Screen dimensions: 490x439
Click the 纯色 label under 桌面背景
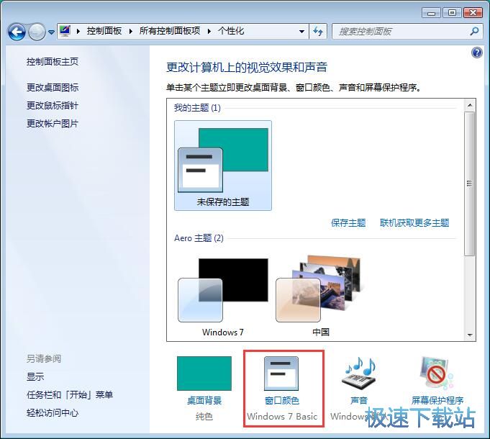point(204,417)
